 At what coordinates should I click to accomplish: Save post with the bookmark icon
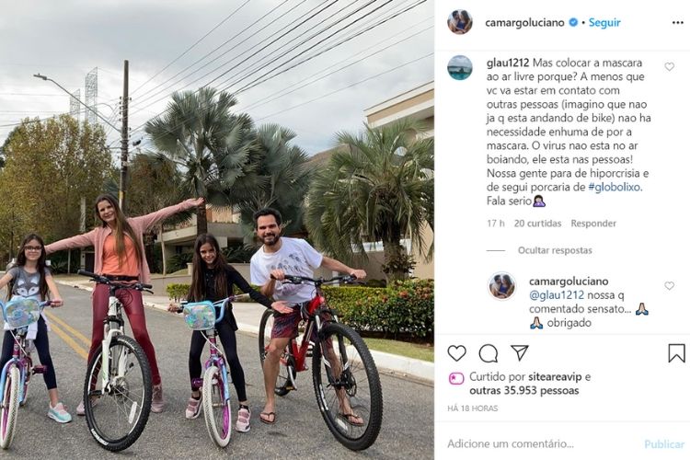pos(676,353)
